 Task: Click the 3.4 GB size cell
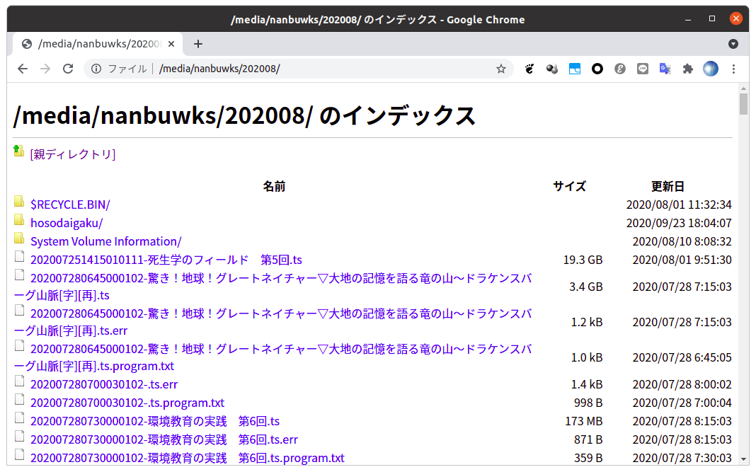[x=586, y=287]
